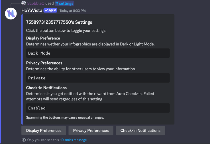
Task: Click the Enabled value box
Action: point(98,108)
